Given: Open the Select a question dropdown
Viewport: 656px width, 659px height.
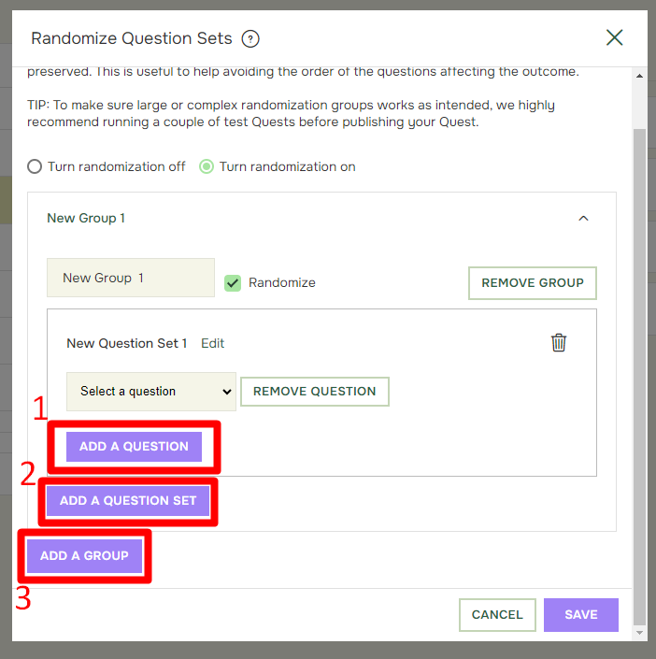Looking at the screenshot, I should click(151, 392).
